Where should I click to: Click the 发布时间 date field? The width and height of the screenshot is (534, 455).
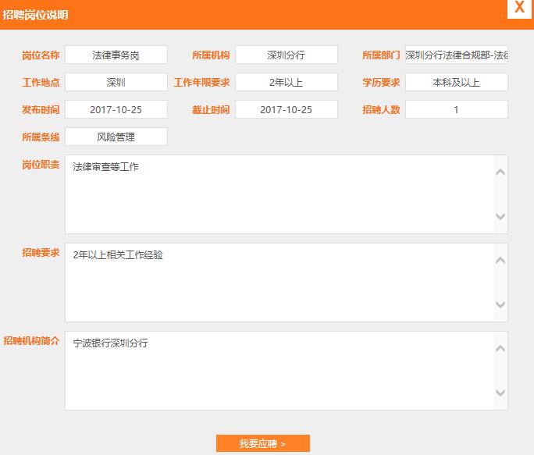click(116, 109)
